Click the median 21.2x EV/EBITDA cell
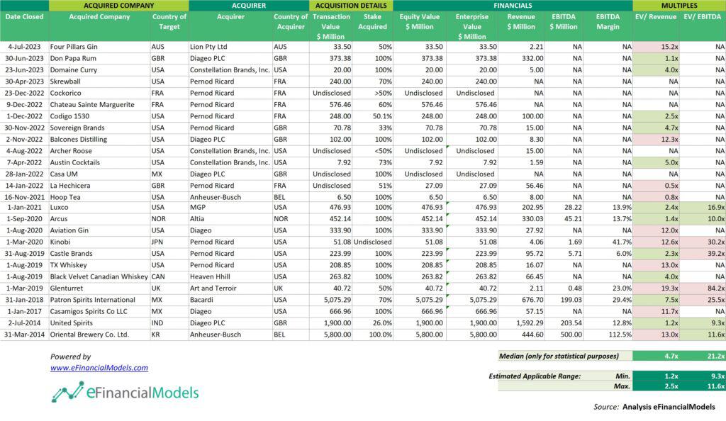This screenshot has width=726, height=421. pyautogui.click(x=703, y=356)
